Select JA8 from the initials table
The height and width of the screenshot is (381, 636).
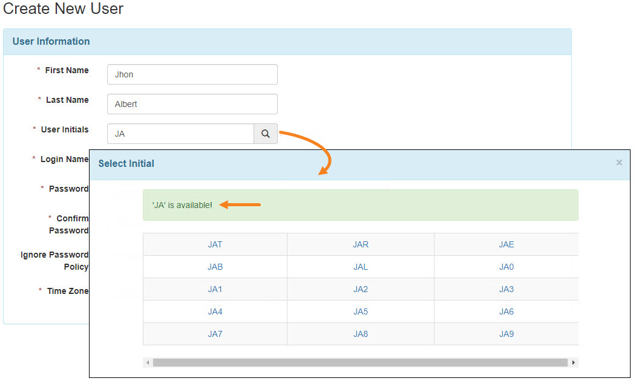pyautogui.click(x=361, y=334)
